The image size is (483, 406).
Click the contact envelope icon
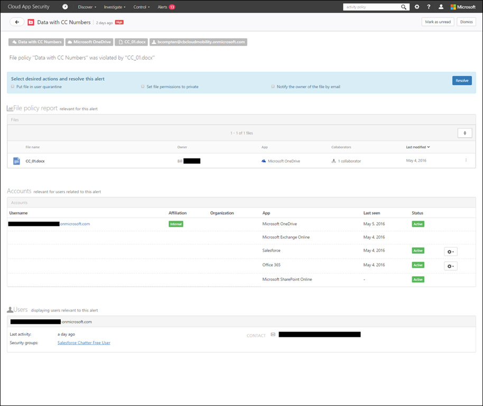pyautogui.click(x=273, y=335)
